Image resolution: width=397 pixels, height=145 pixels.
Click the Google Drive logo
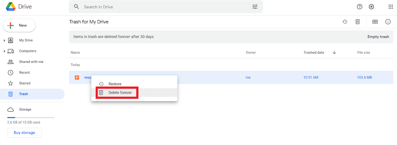point(11,7)
